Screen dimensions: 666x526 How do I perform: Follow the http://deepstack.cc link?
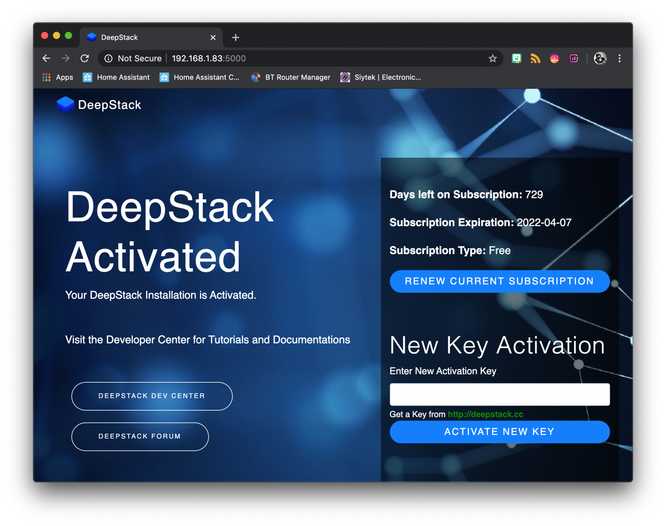coord(485,414)
